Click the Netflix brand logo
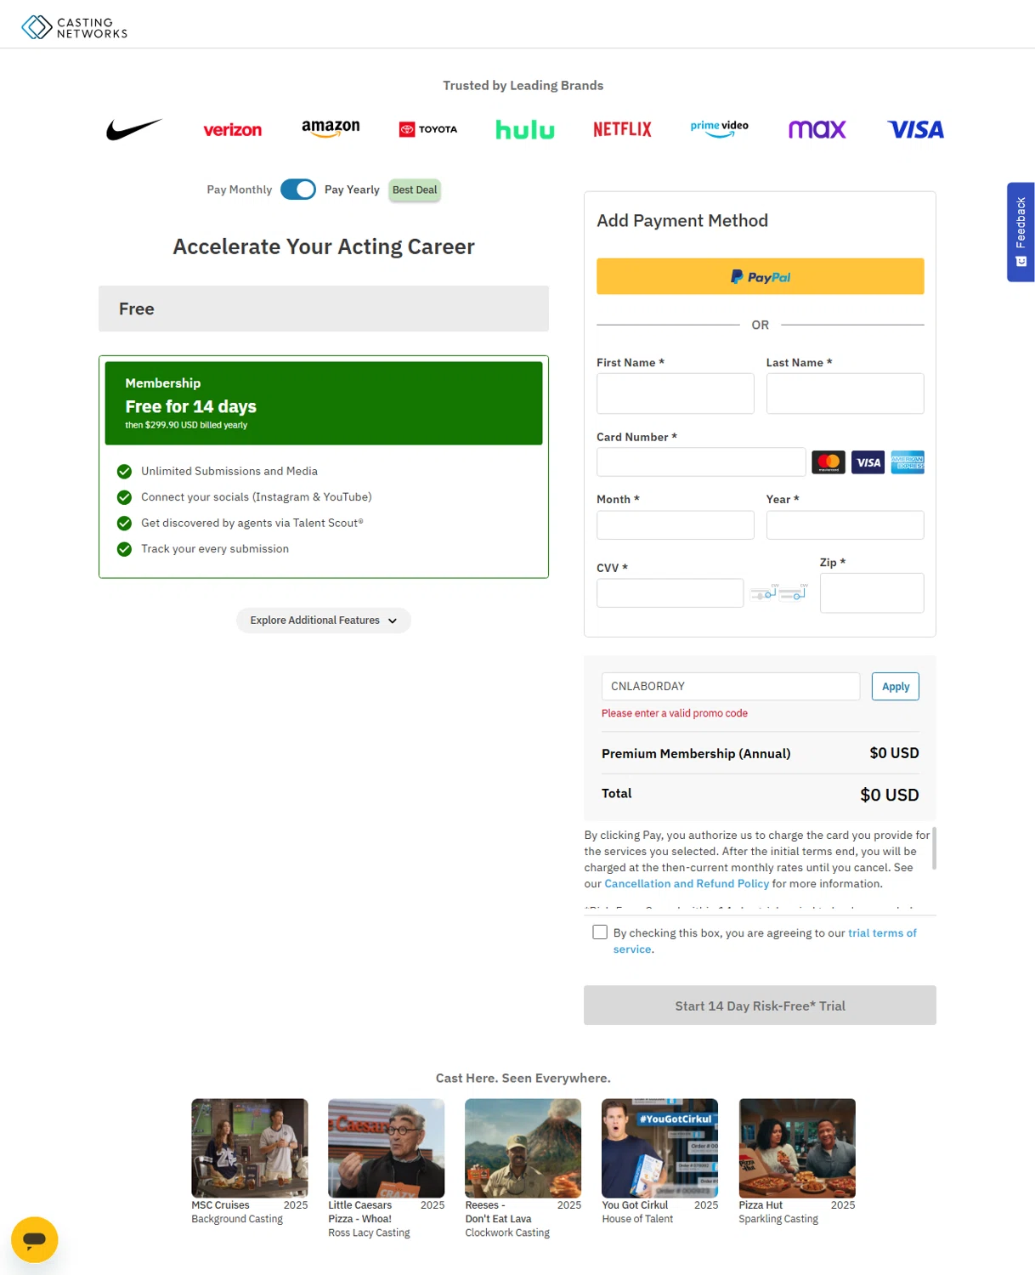 click(622, 129)
